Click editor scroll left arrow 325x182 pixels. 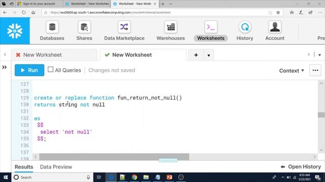coord(36,157)
